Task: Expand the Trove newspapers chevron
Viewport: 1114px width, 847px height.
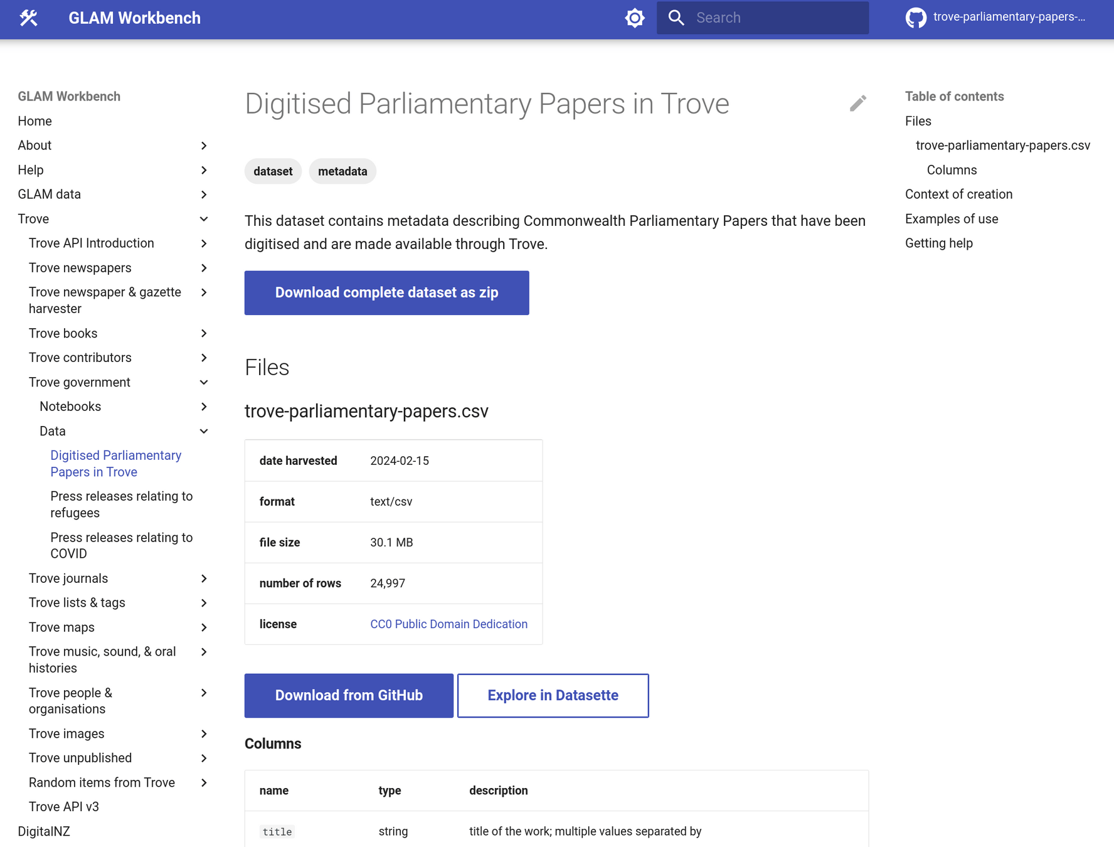Action: [x=204, y=268]
